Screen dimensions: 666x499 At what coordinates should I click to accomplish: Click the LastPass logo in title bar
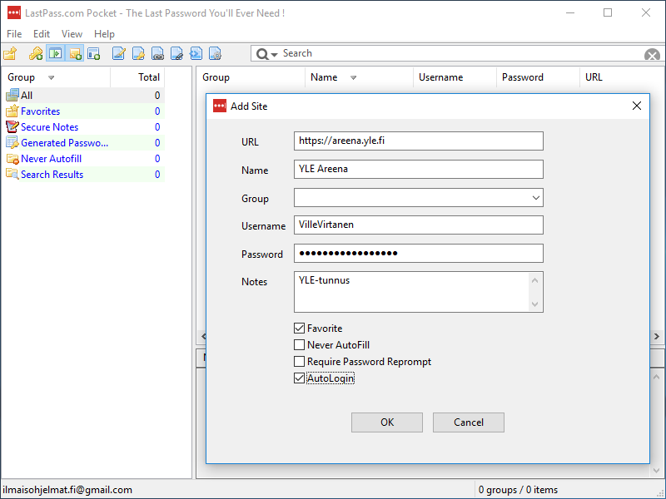click(14, 12)
